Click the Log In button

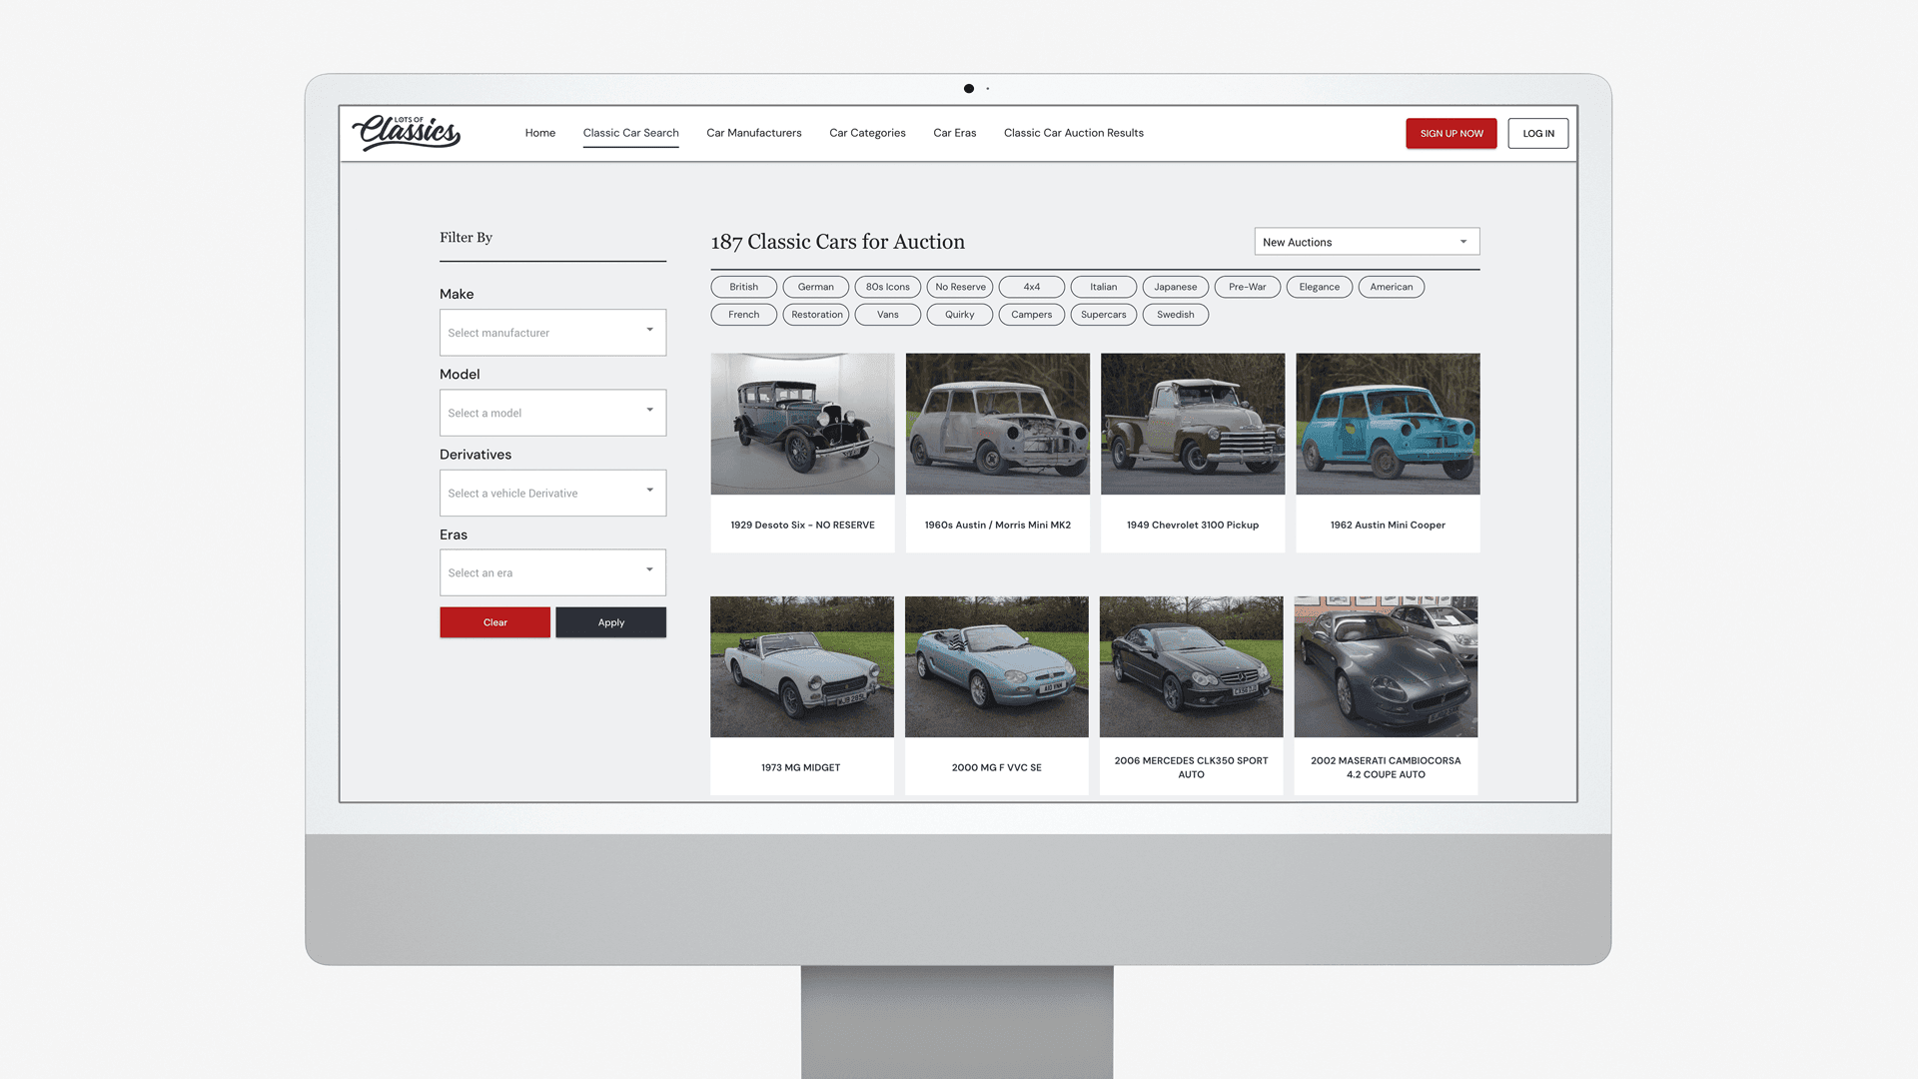click(x=1538, y=134)
